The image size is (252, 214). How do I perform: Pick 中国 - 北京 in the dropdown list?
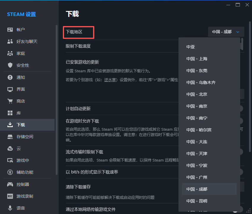(x=197, y=94)
